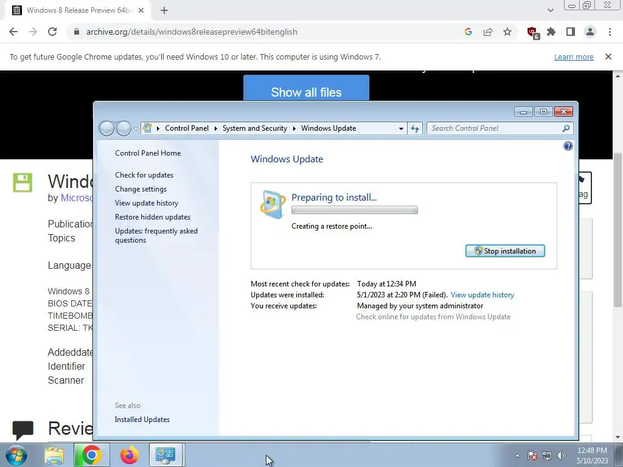Open the Chrome extensions puzzle icon

coord(551,32)
